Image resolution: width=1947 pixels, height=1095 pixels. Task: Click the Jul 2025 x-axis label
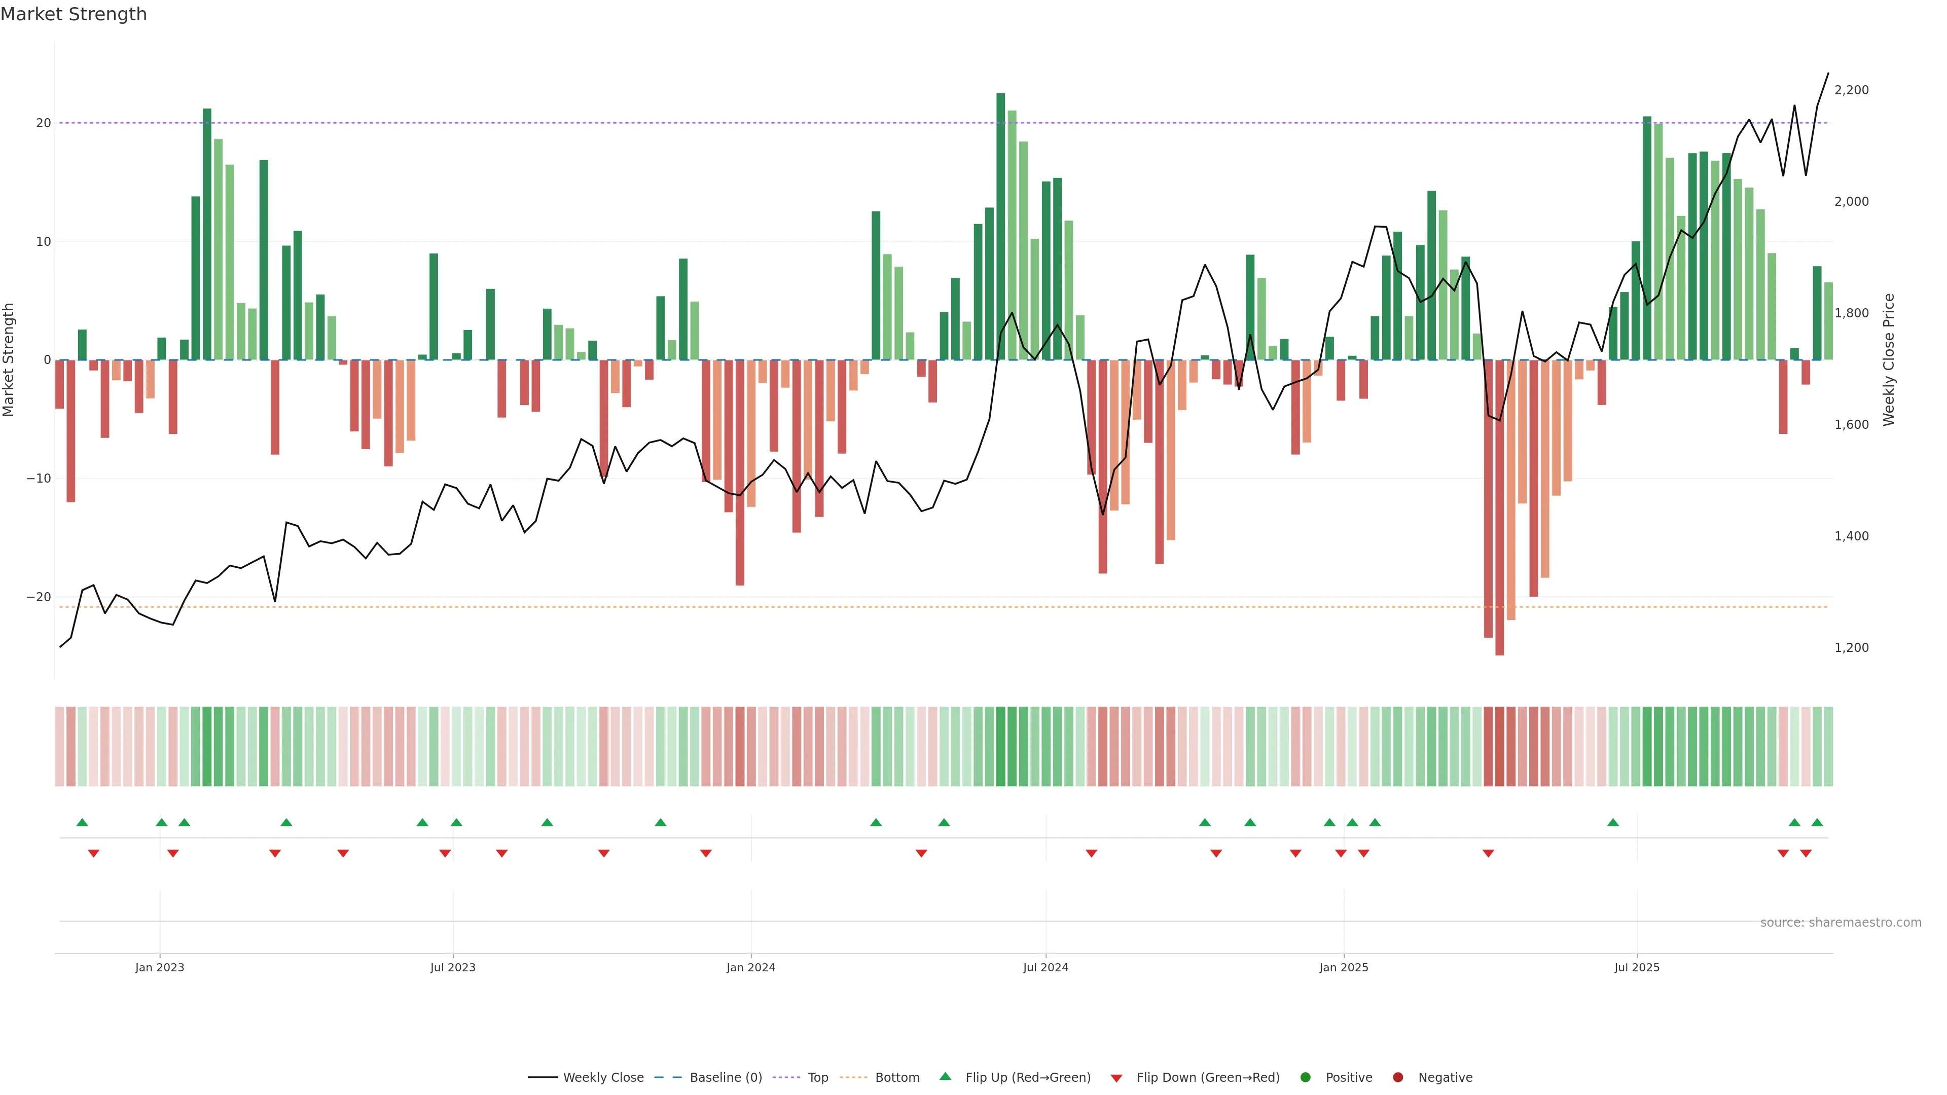[1636, 967]
